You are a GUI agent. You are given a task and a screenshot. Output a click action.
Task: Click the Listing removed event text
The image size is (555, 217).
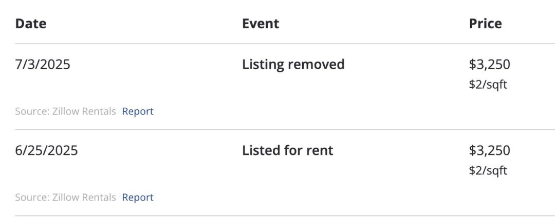point(293,65)
